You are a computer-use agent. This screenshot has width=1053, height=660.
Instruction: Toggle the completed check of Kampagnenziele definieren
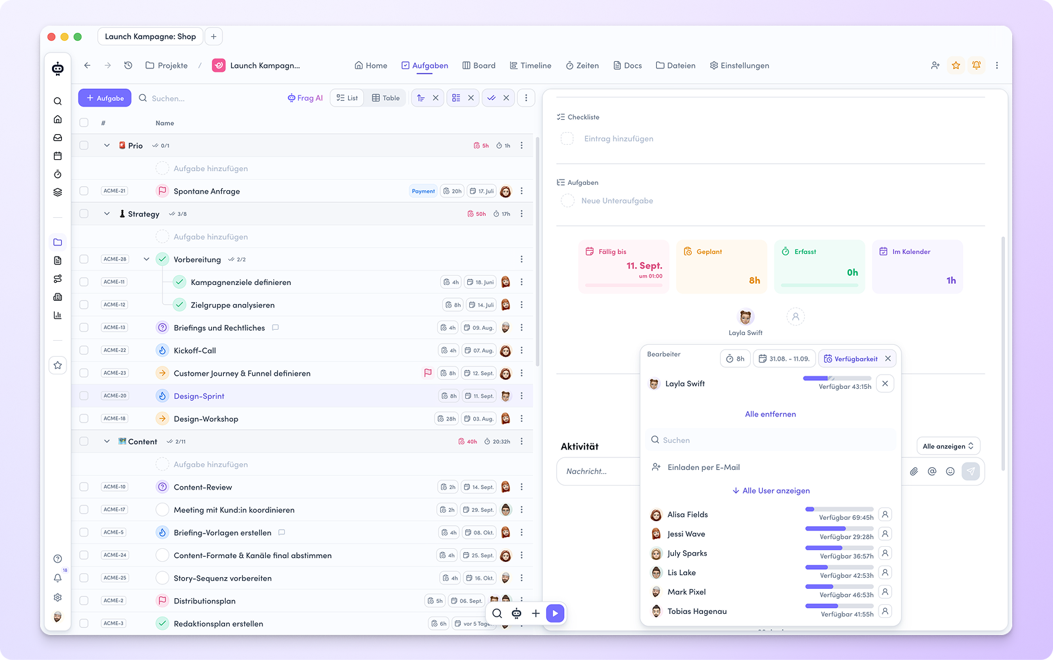[179, 282]
